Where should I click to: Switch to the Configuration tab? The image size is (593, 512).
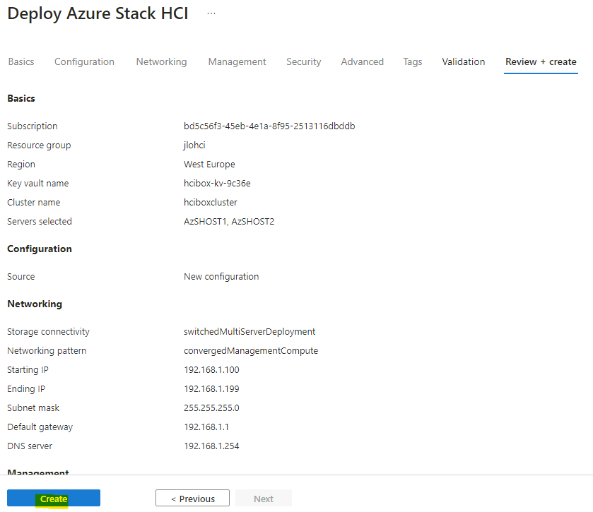click(x=84, y=61)
